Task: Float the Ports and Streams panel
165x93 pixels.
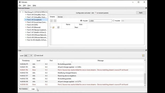Action: pos(146,8)
